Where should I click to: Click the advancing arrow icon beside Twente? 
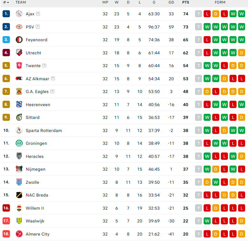(x=44, y=66)
